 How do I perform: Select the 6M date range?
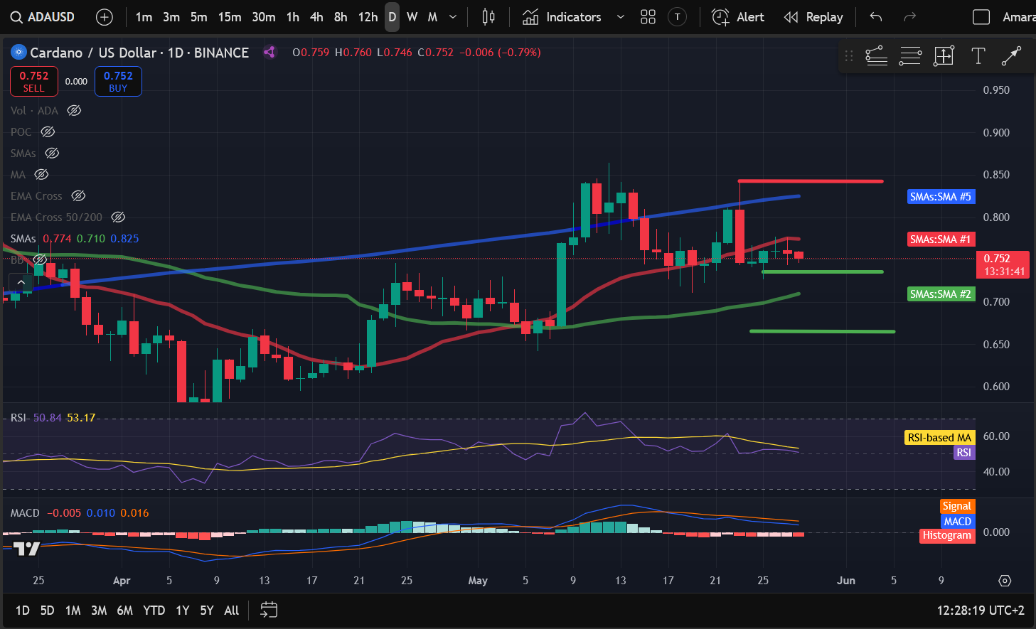(x=124, y=610)
